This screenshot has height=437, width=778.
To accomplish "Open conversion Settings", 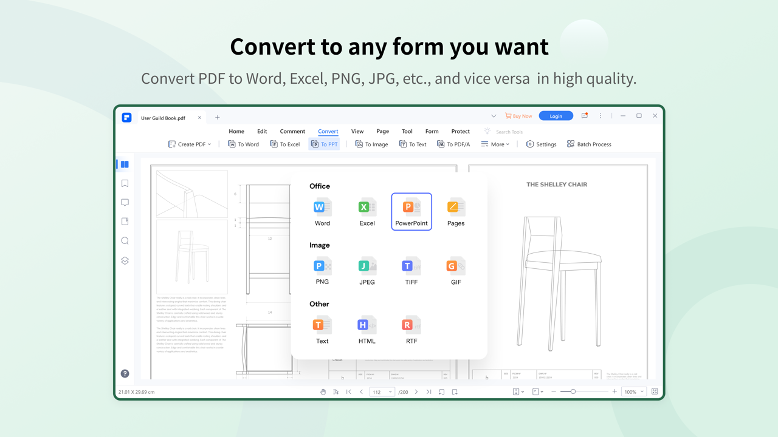I will click(x=541, y=144).
